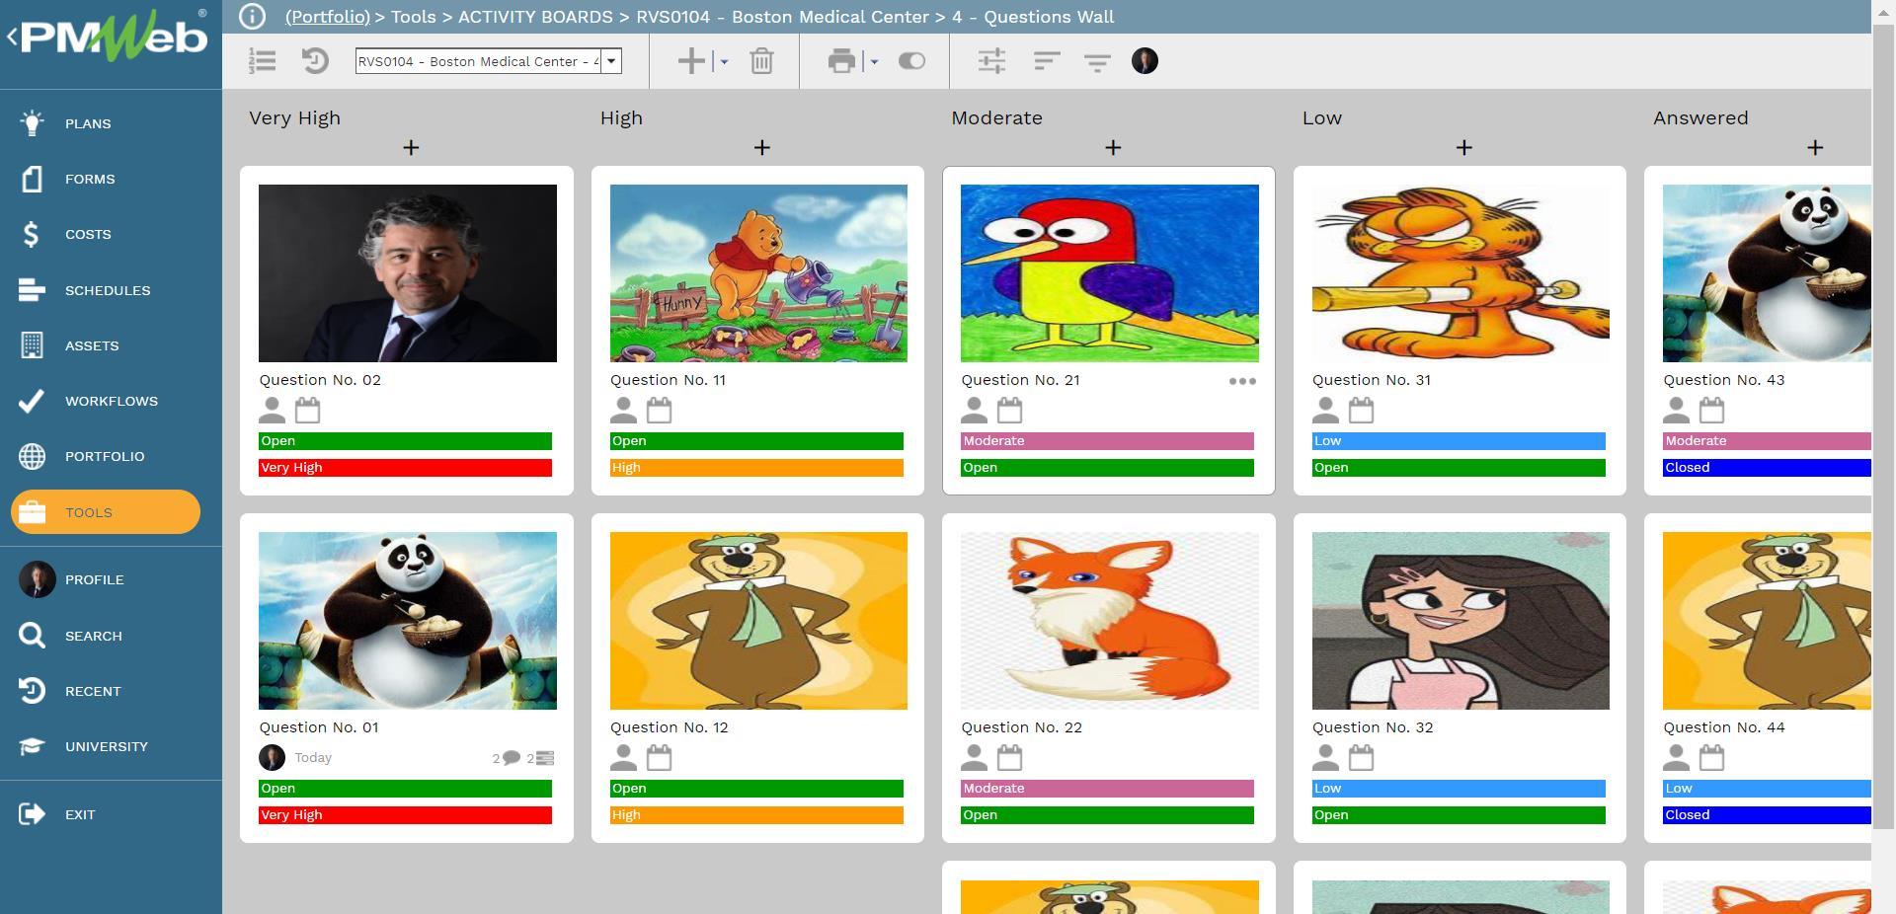Click orange High tag on Question 12
The width and height of the screenshot is (1896, 914).
coord(756,815)
